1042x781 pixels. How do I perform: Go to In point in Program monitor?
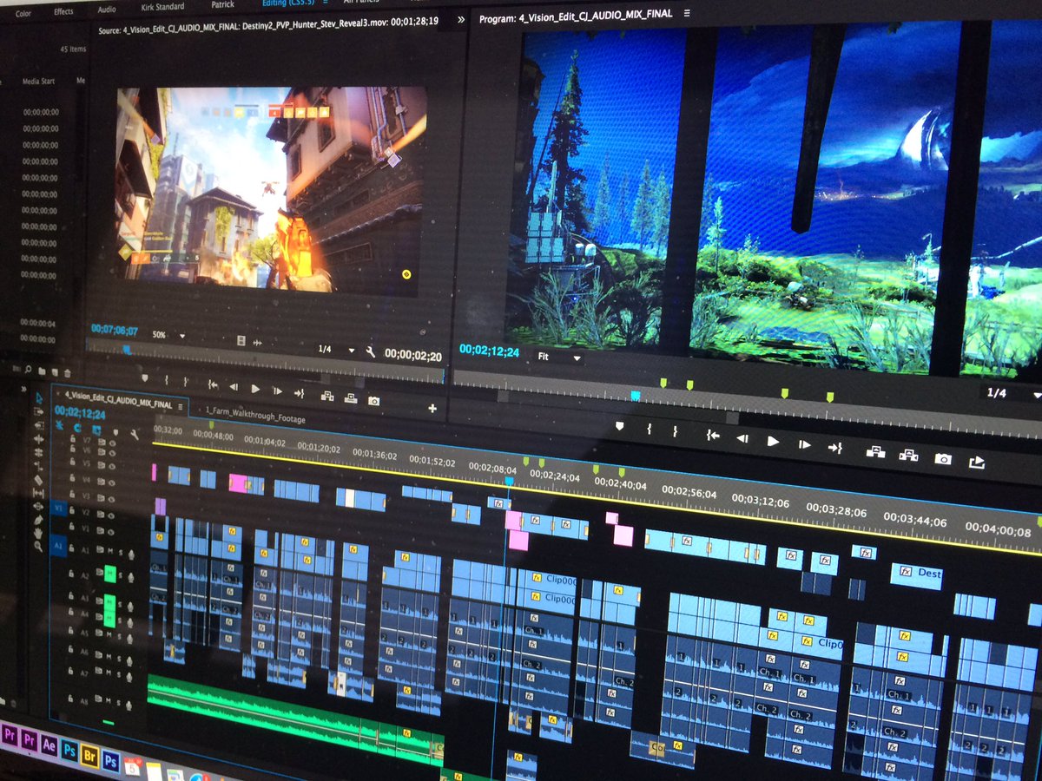pos(712,435)
